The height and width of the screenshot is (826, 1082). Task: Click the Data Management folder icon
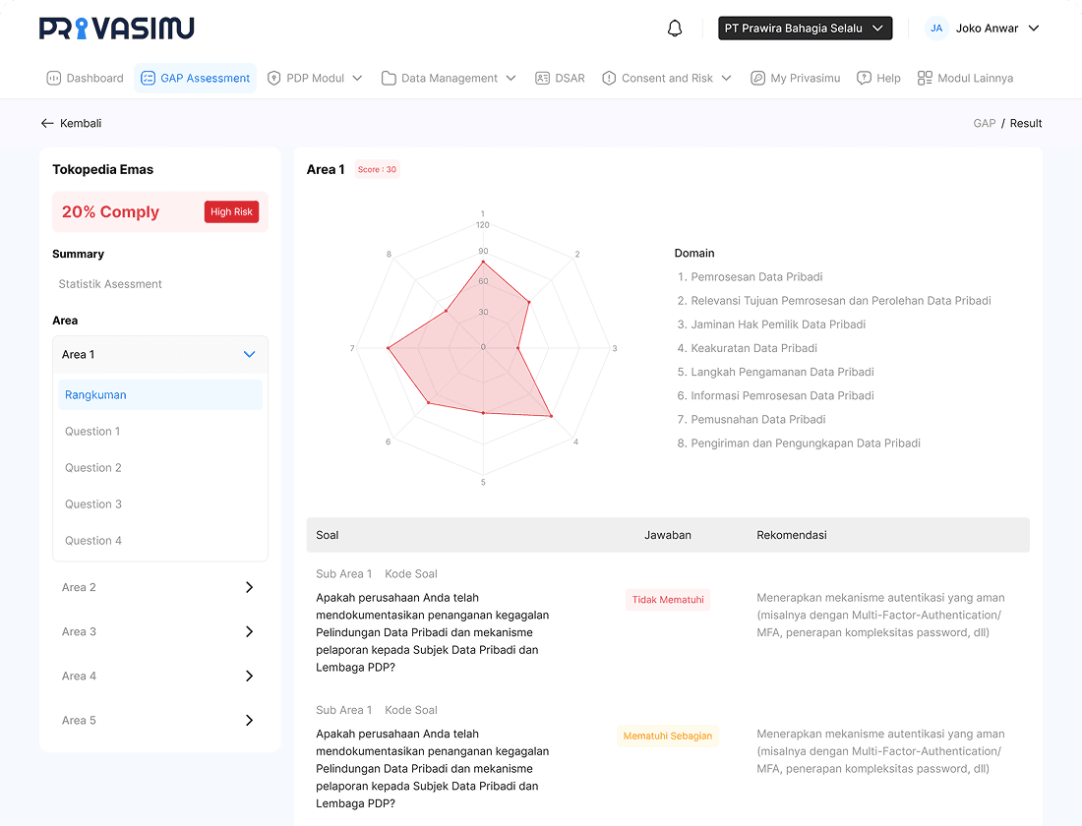[389, 79]
